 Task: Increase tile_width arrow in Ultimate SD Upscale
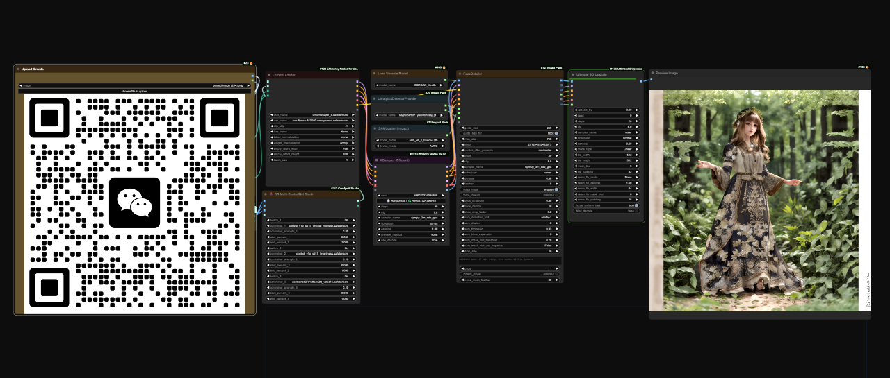pyautogui.click(x=636, y=155)
